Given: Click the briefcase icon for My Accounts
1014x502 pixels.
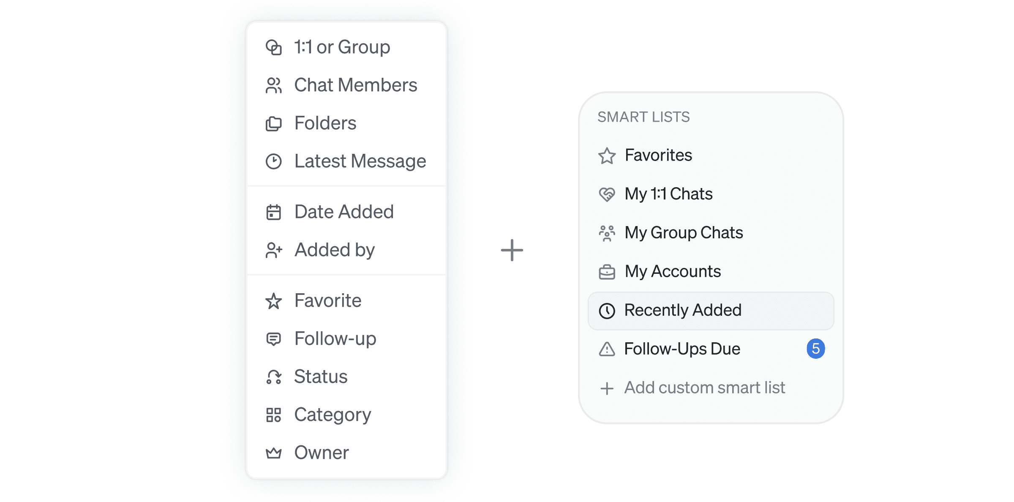Looking at the screenshot, I should coord(607,272).
